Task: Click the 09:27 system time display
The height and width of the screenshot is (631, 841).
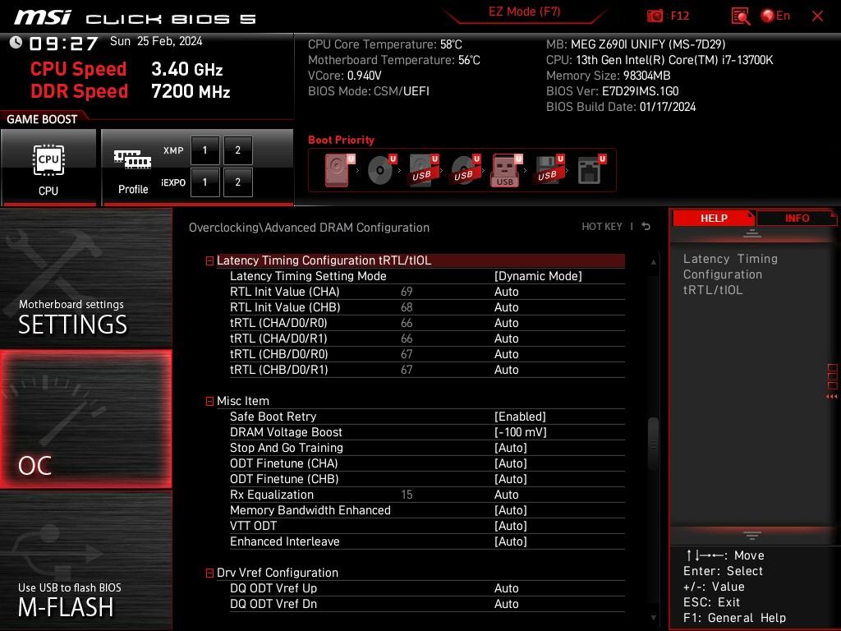Action: click(x=63, y=43)
